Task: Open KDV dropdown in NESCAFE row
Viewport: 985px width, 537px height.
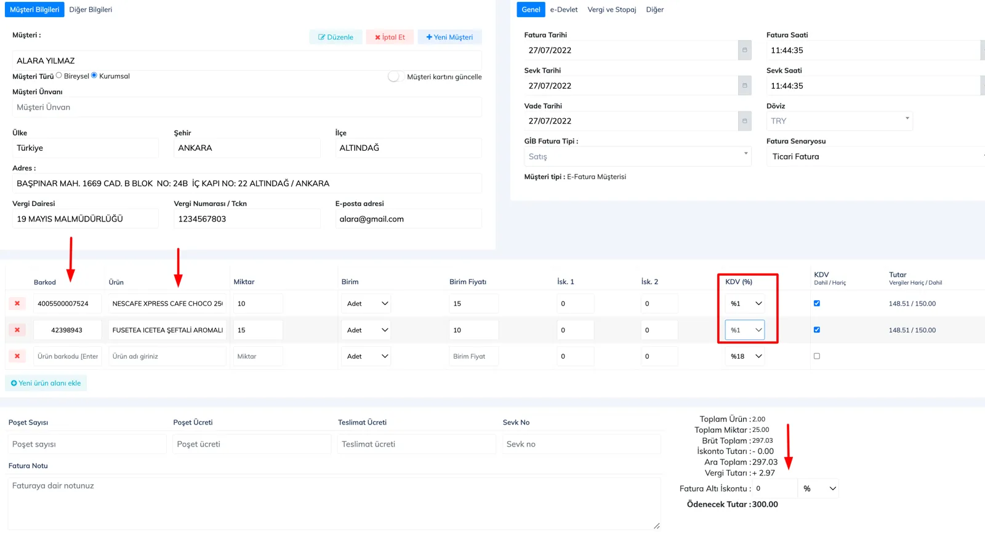Action: coord(745,303)
